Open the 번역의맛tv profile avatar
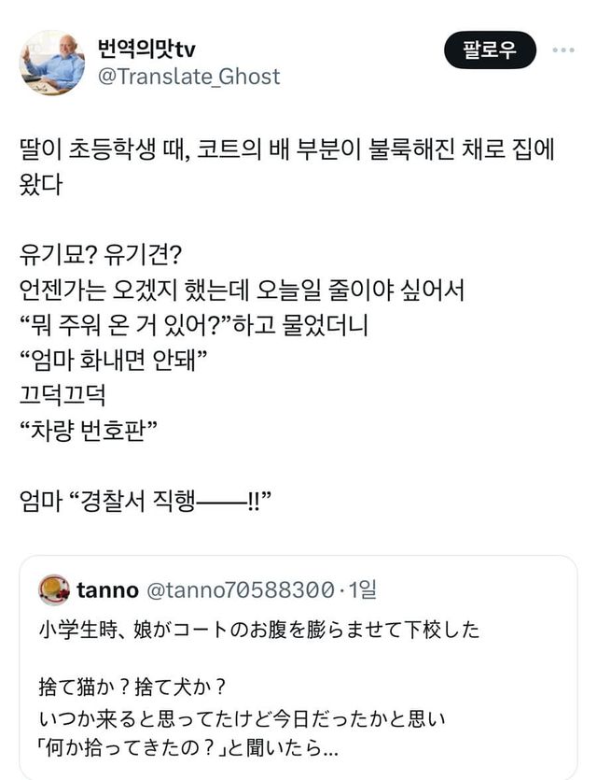This screenshot has height=780, width=597. point(52,61)
